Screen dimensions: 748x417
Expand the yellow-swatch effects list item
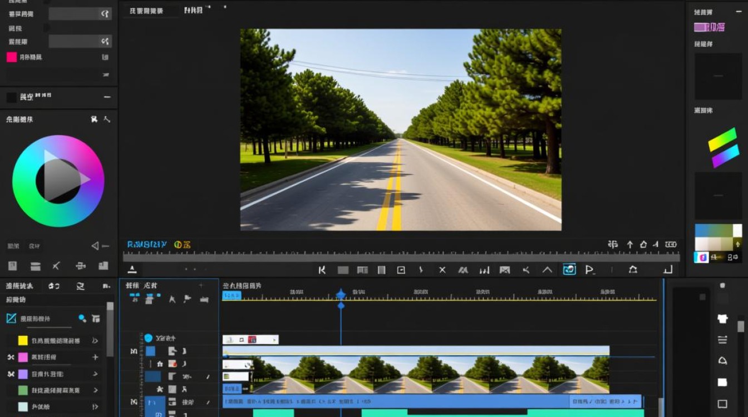(95, 340)
